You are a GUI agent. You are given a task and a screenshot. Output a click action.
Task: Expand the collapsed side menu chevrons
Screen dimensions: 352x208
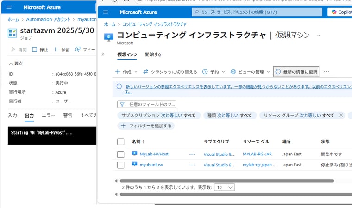pyautogui.click(x=103, y=54)
